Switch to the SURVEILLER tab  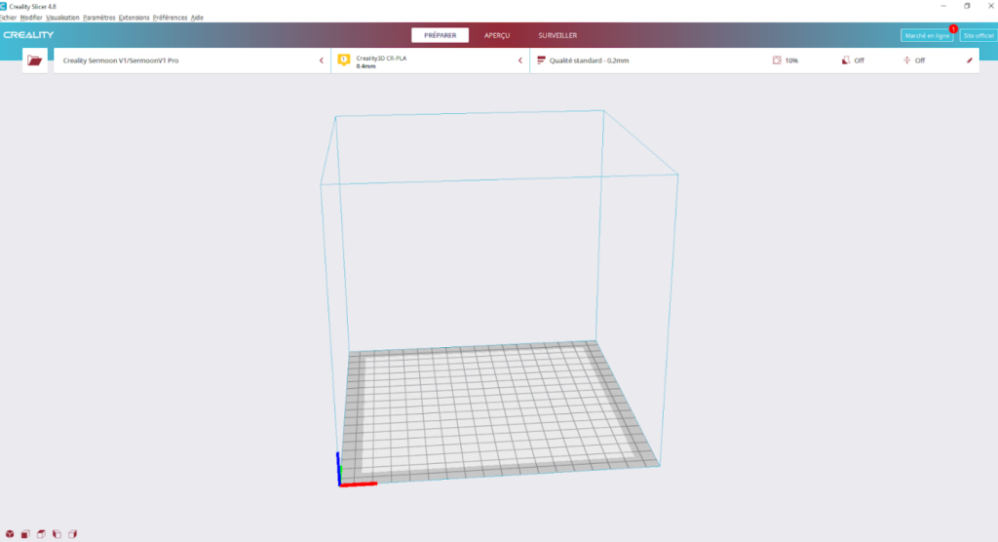click(x=557, y=35)
